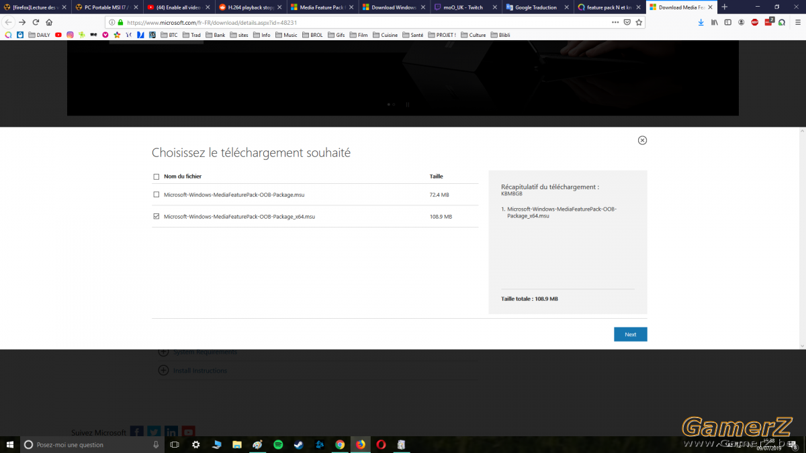Screen dimensions: 806x453
Task: Open Opera from the taskbar
Action: coord(381,444)
